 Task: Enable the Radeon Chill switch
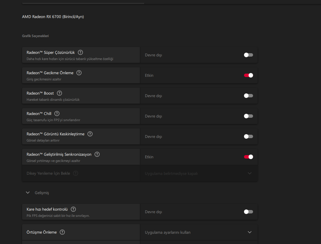(248, 116)
